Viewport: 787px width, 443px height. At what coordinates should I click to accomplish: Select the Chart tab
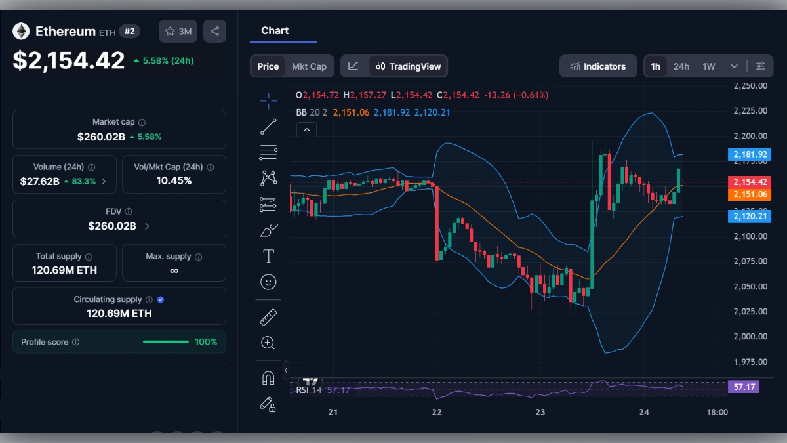[x=275, y=30]
